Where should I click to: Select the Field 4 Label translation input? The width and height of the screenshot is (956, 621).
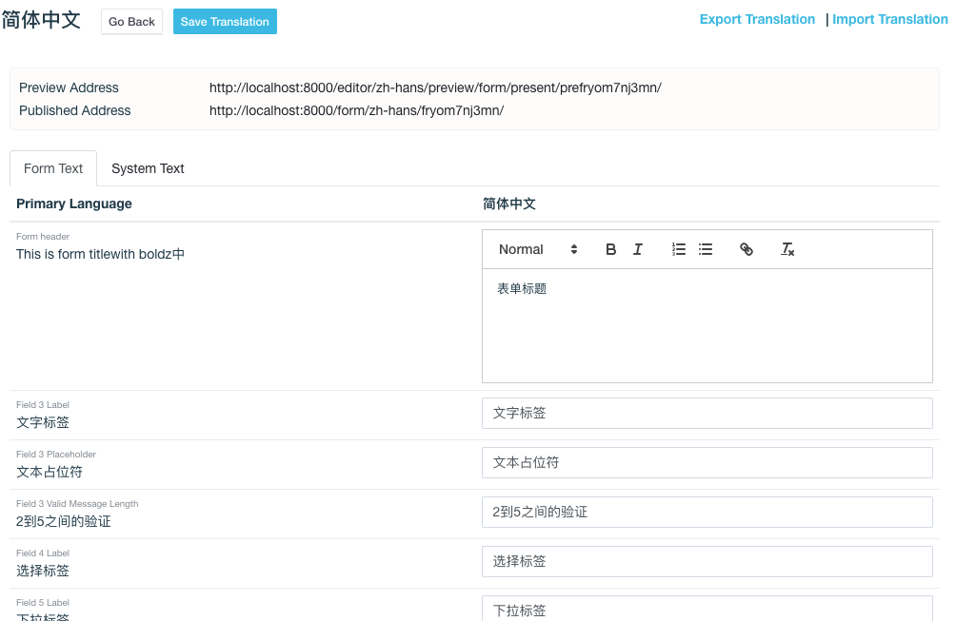707,561
